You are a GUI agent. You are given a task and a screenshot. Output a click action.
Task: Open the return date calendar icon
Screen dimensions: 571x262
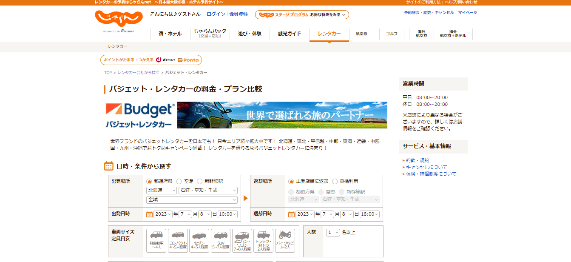pyautogui.click(x=292, y=214)
